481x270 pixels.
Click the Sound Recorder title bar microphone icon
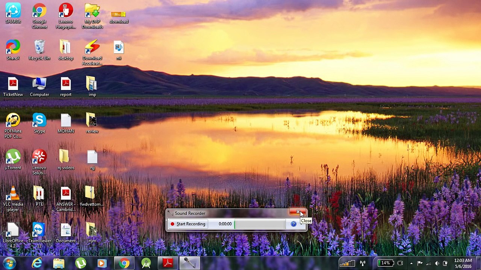[x=171, y=213]
